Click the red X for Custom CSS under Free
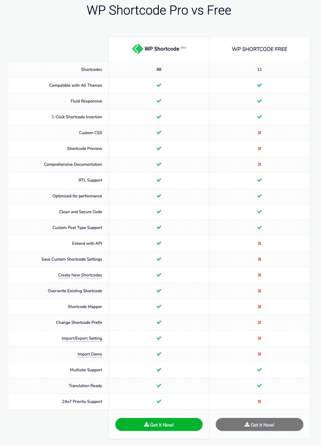 [x=259, y=133]
